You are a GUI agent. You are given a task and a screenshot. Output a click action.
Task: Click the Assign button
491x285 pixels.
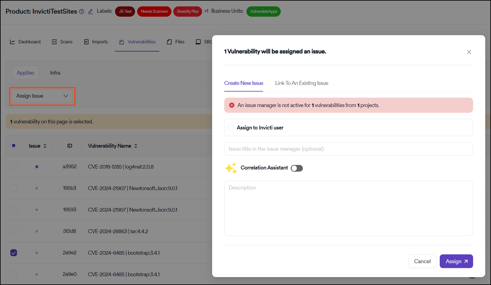tap(456, 261)
